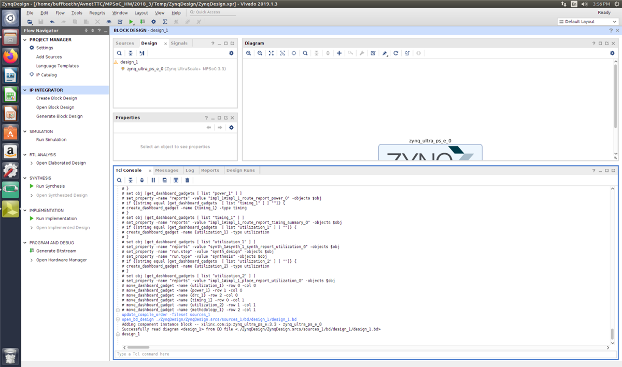Click the Tcl command input field
This screenshot has height=367, width=622.
(363, 354)
